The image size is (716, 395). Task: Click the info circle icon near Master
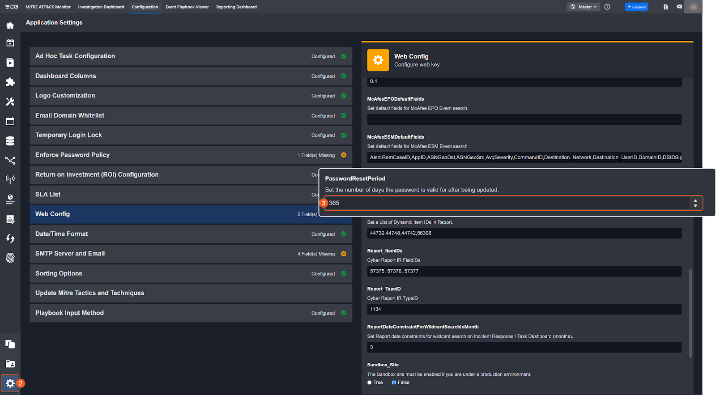coord(607,7)
